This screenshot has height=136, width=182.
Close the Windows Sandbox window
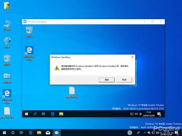click(x=161, y=22)
